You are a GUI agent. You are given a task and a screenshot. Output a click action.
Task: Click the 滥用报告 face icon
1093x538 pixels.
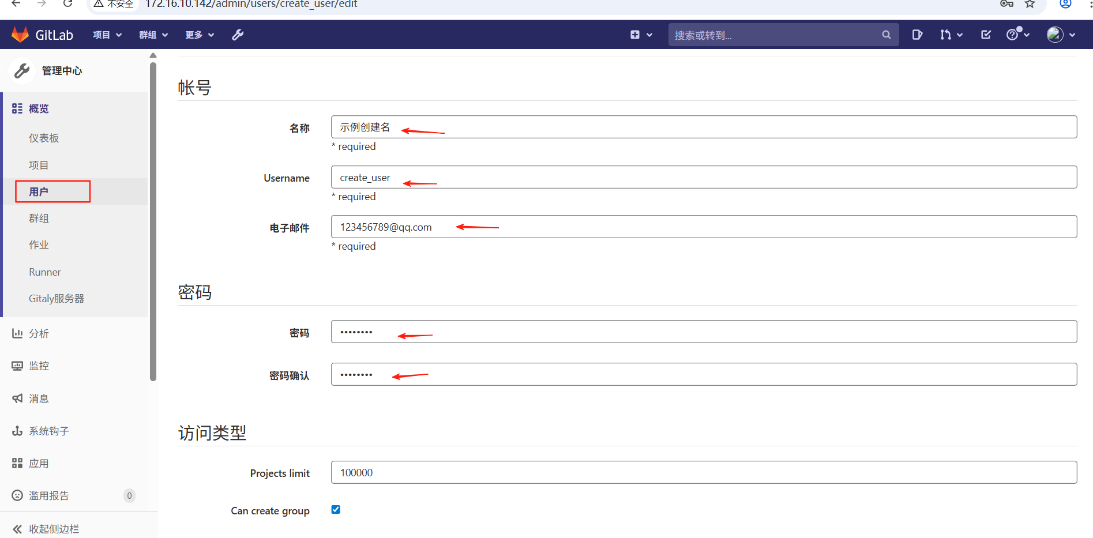click(x=17, y=495)
